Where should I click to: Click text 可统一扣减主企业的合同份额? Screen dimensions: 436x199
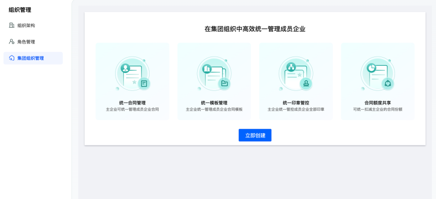tap(378, 110)
